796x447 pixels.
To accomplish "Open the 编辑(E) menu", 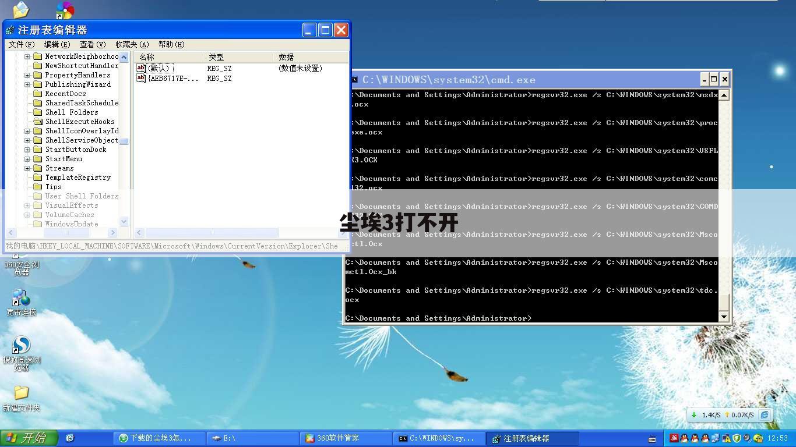I will click(x=57, y=44).
